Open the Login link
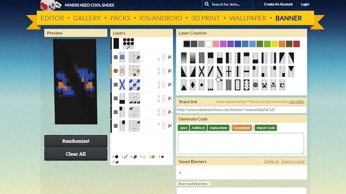 pyautogui.click(x=305, y=4)
